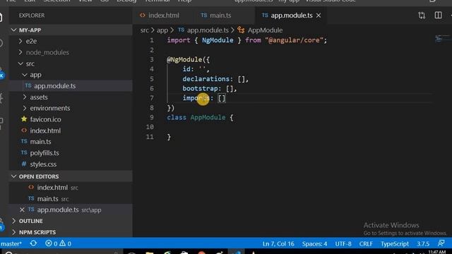The height and width of the screenshot is (254, 452).
Task: Click the NgModule import name on line 1
Action: click(x=218, y=40)
